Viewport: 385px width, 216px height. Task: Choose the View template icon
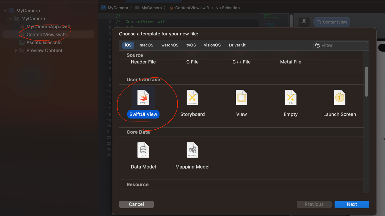pos(241,98)
